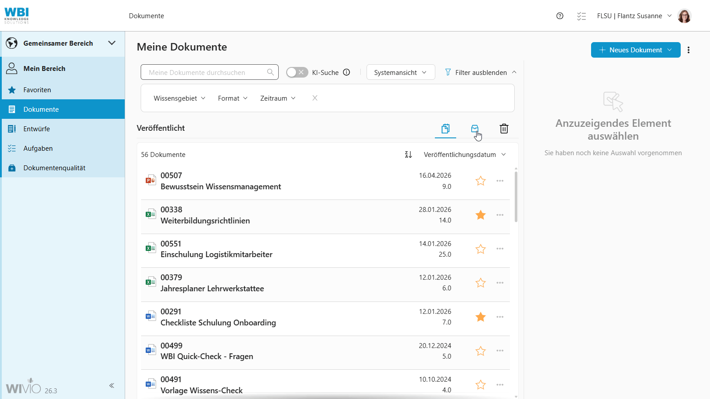Open more options for Checkliste Schulung Onboarding

point(500,317)
